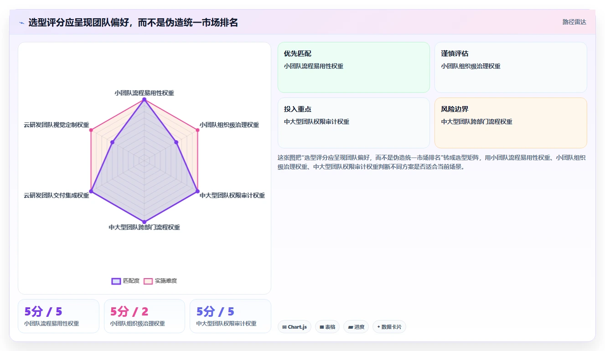This screenshot has height=351, width=605.
Task: Click the purple data point on the 云研发团队视觉定制权重 axis
Action: point(112,142)
